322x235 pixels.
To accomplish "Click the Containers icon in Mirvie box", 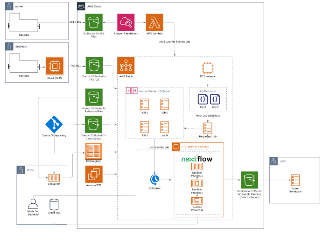I will 54,178.
